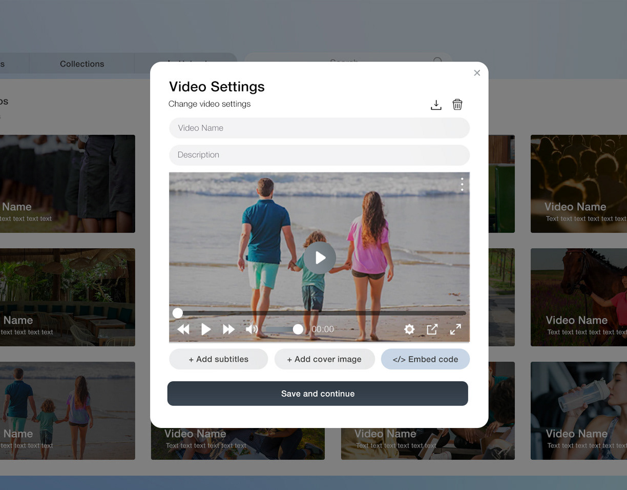Screen dimensions: 627x490
Task: Click the pop-out external window icon
Action: click(x=432, y=330)
